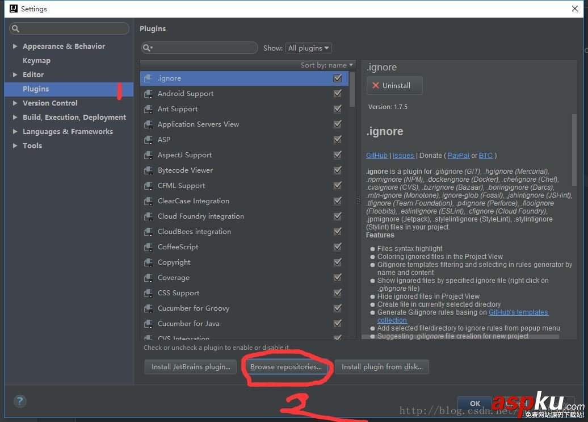The width and height of the screenshot is (588, 422).
Task: Open the PayPal donate link
Action: [x=458, y=155]
